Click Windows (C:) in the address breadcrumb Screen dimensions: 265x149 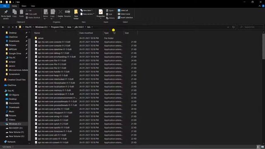(41, 27)
